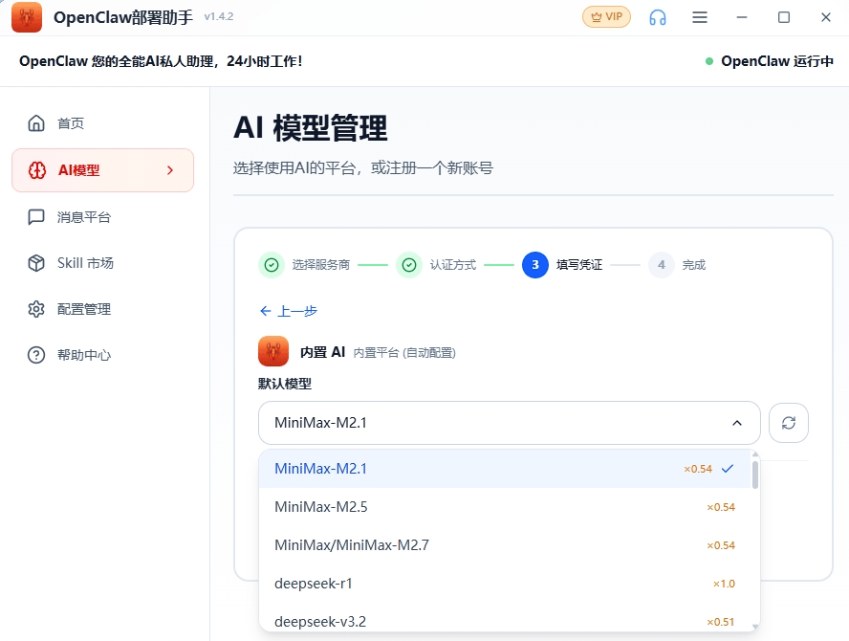Click the 内置平台 (自动配置) label

click(x=404, y=353)
